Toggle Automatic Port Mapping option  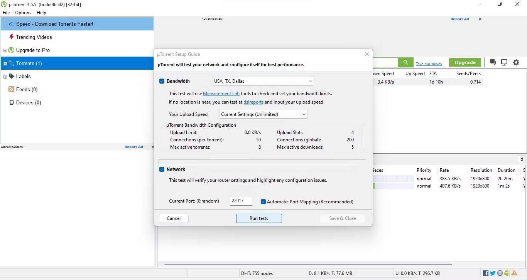tap(263, 201)
